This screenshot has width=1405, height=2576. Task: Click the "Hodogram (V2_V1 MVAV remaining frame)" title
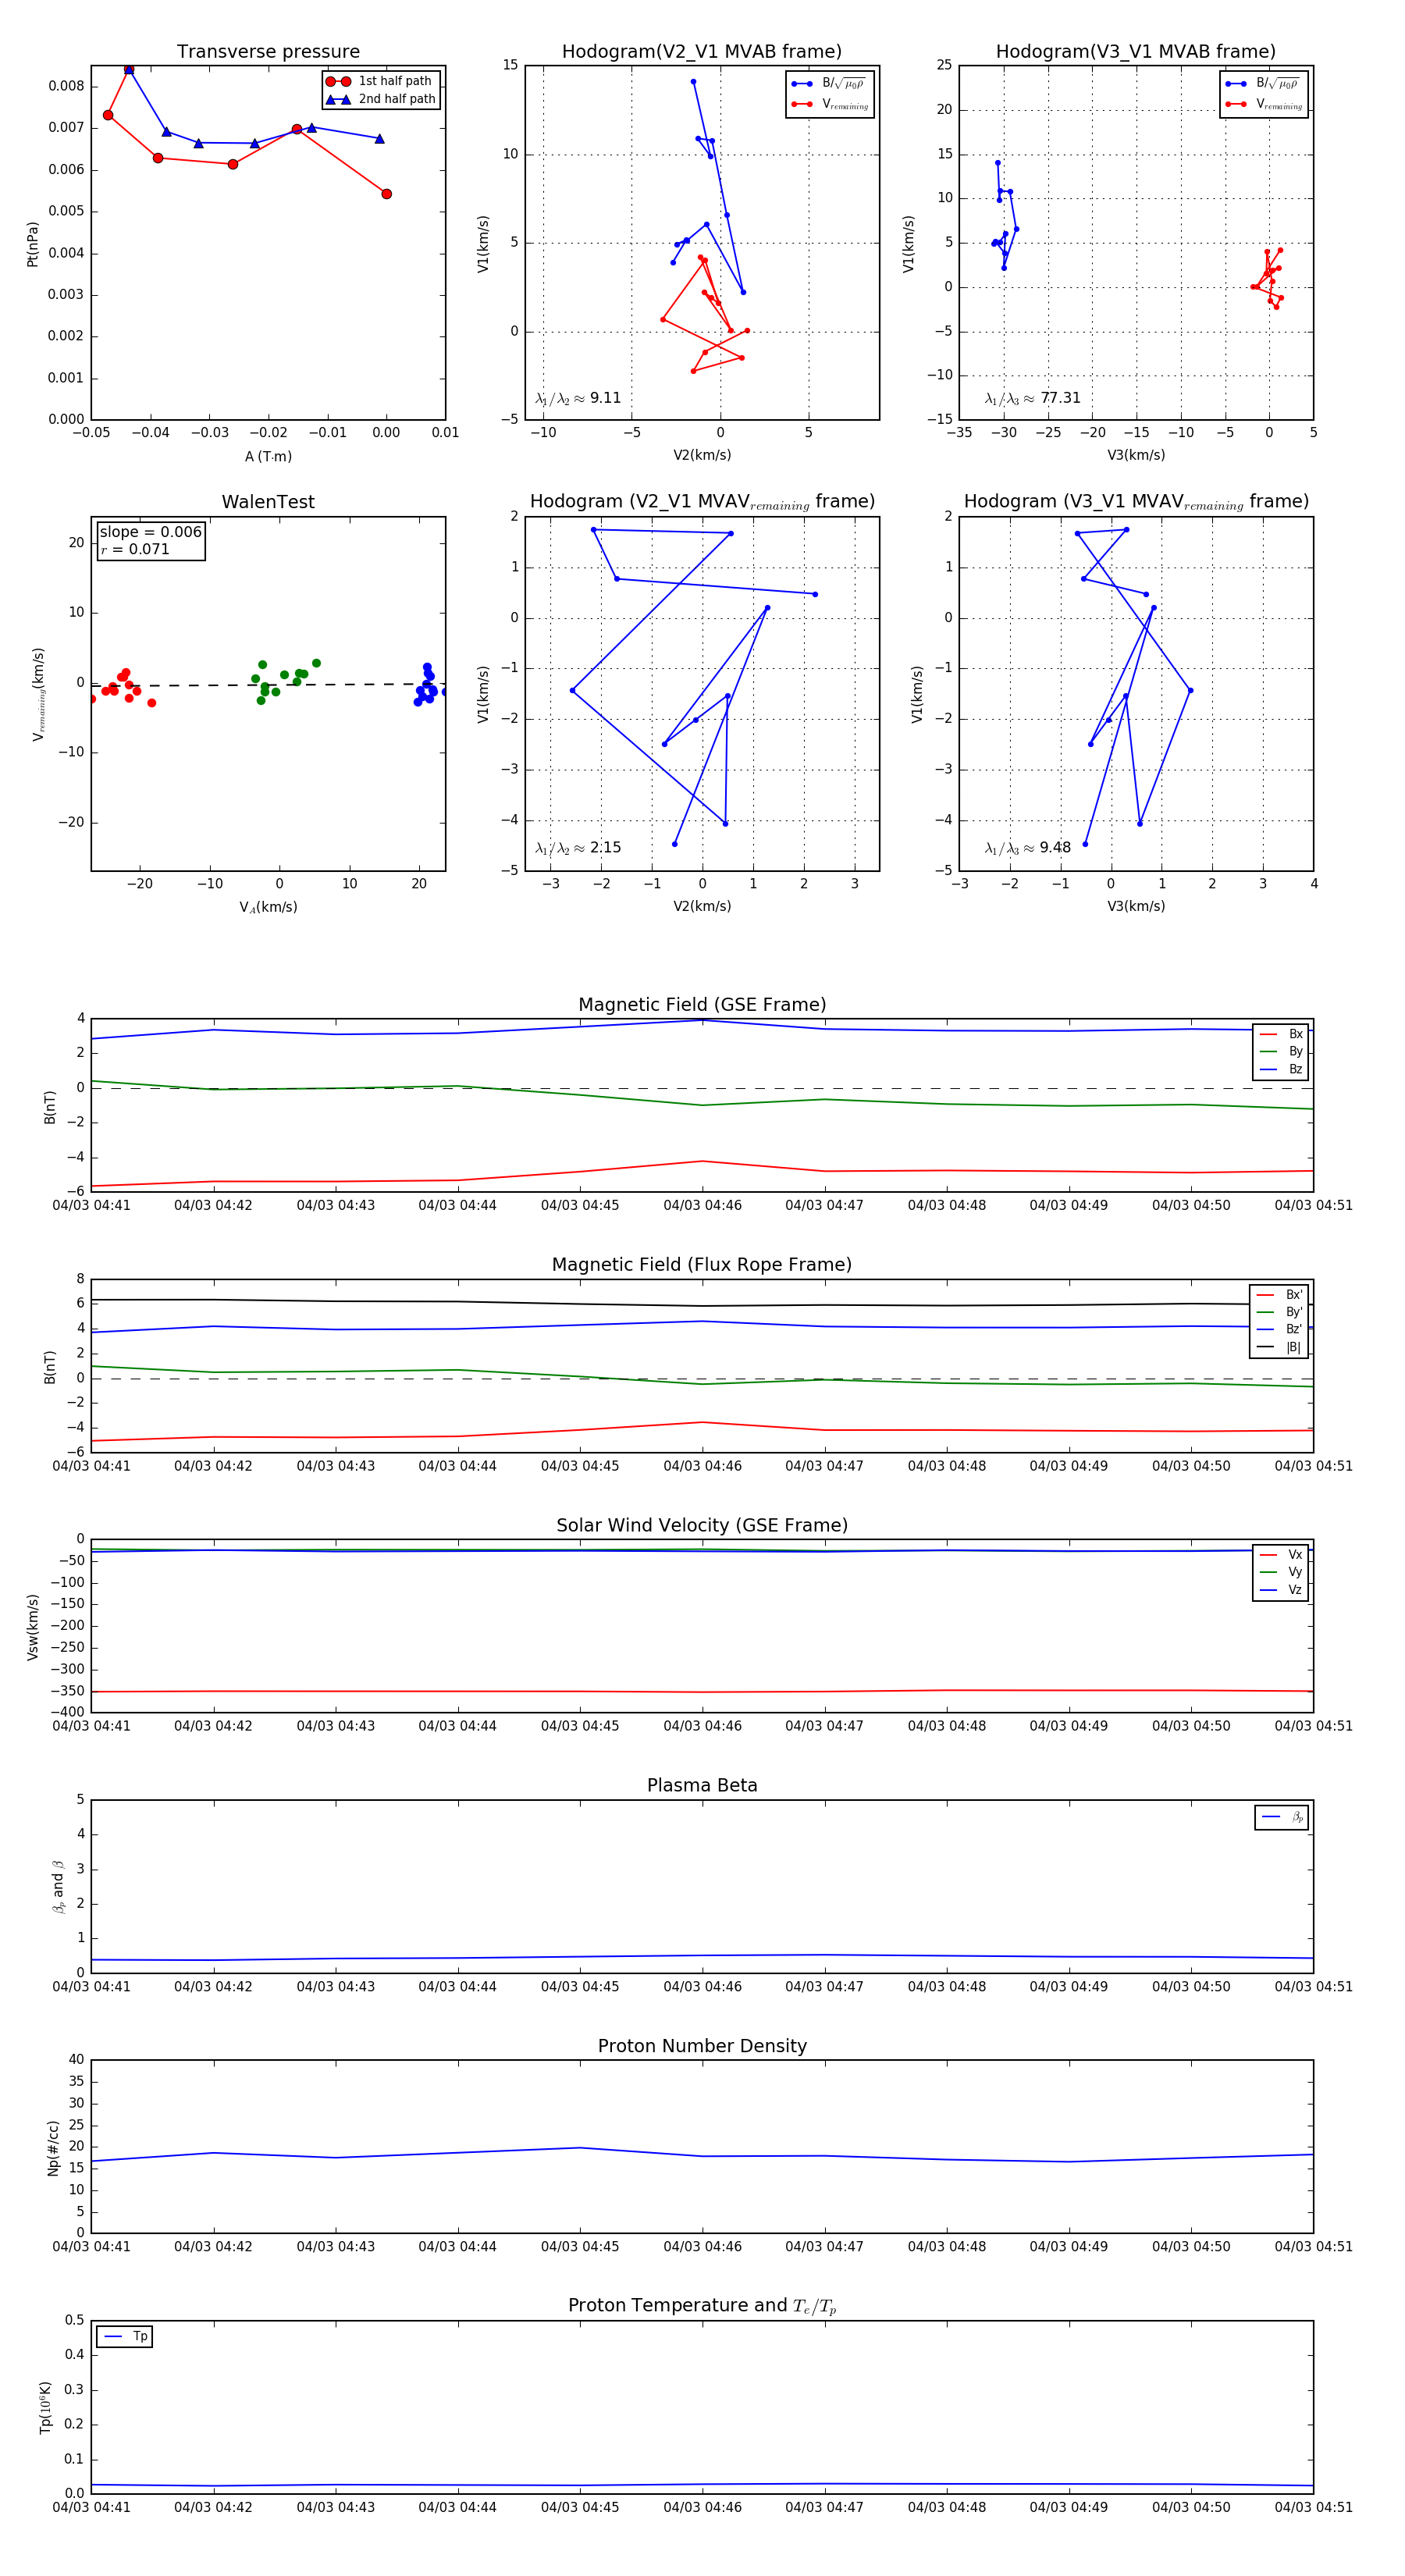tap(702, 502)
